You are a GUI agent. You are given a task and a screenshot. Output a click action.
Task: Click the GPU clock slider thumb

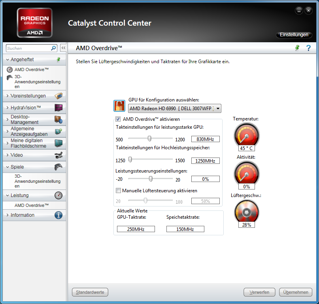[x=149, y=139]
